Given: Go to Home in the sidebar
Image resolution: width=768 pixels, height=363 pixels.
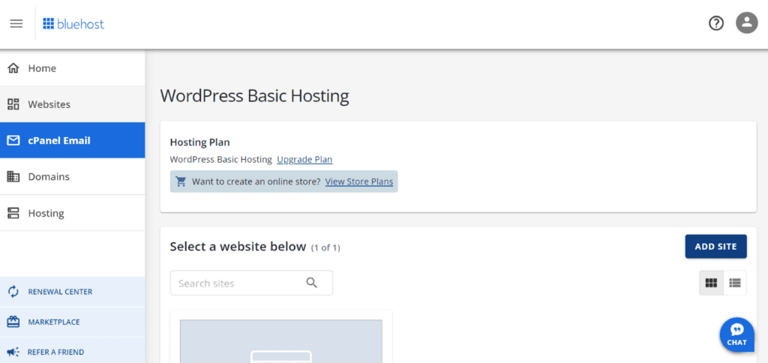Looking at the screenshot, I should pyautogui.click(x=73, y=68).
